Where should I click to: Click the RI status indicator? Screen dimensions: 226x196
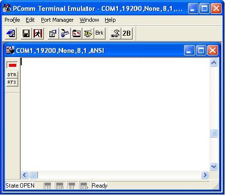[x=72, y=186]
